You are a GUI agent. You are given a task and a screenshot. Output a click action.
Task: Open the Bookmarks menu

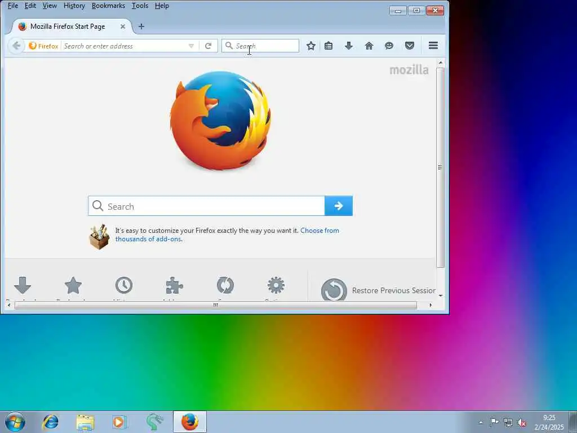coord(108,6)
